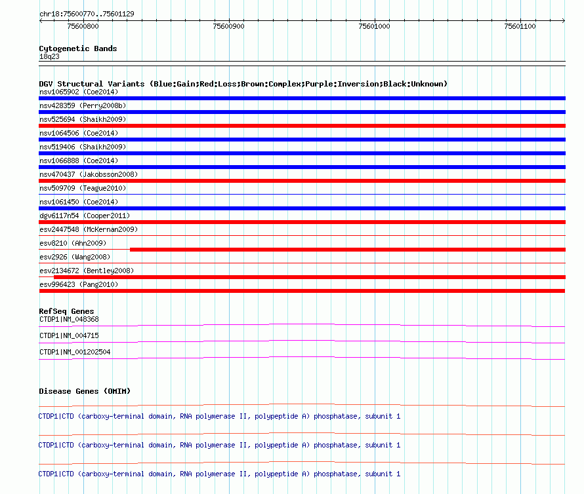
Task: Click the nsv1061450 (Coe2014) variant label
Action: click(79, 202)
